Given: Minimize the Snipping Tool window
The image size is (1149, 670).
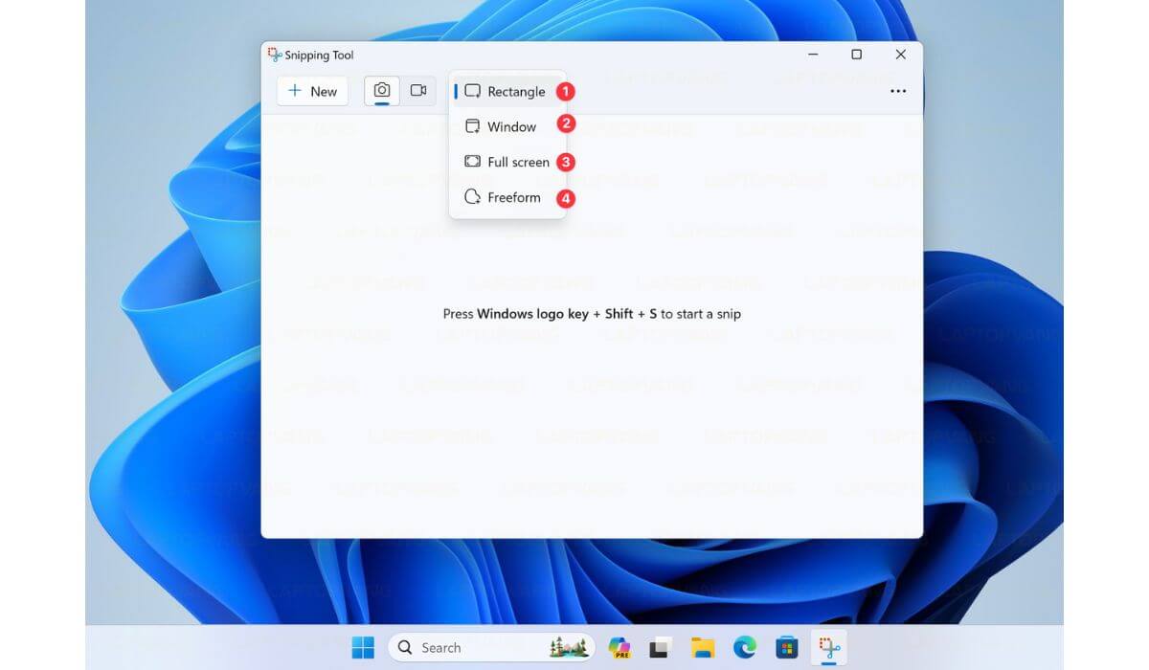Looking at the screenshot, I should click(x=813, y=55).
